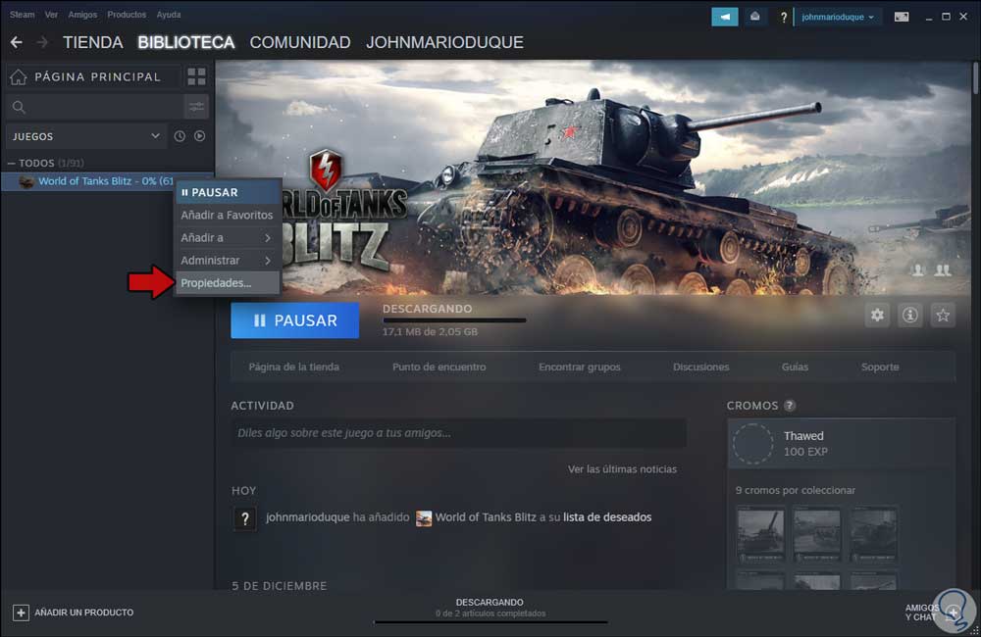This screenshot has height=637, width=981.
Task: Open Punto de encuentro link
Action: point(439,367)
